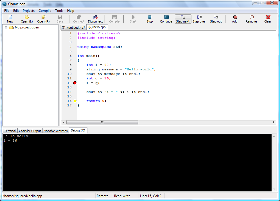Open the Compile menu
280x201 pixels.
45,11
